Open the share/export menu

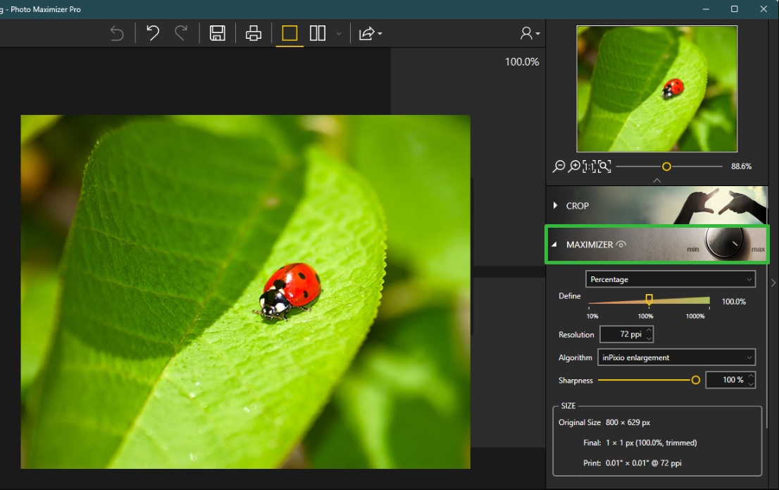(x=370, y=33)
